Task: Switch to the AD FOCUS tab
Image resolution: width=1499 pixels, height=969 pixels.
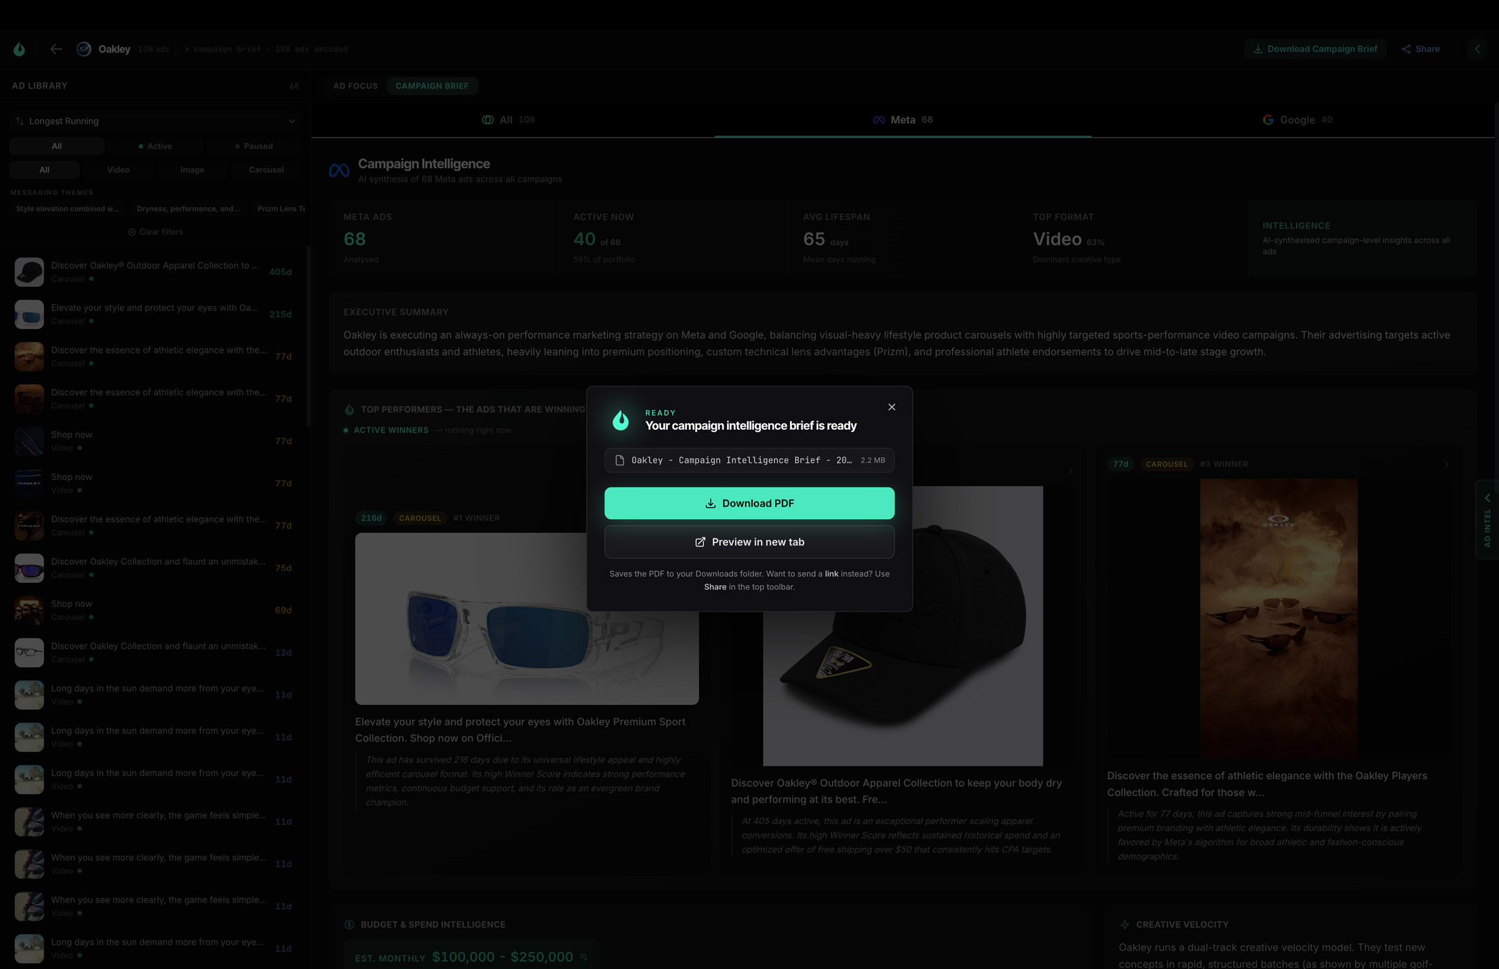Action: tap(355, 86)
